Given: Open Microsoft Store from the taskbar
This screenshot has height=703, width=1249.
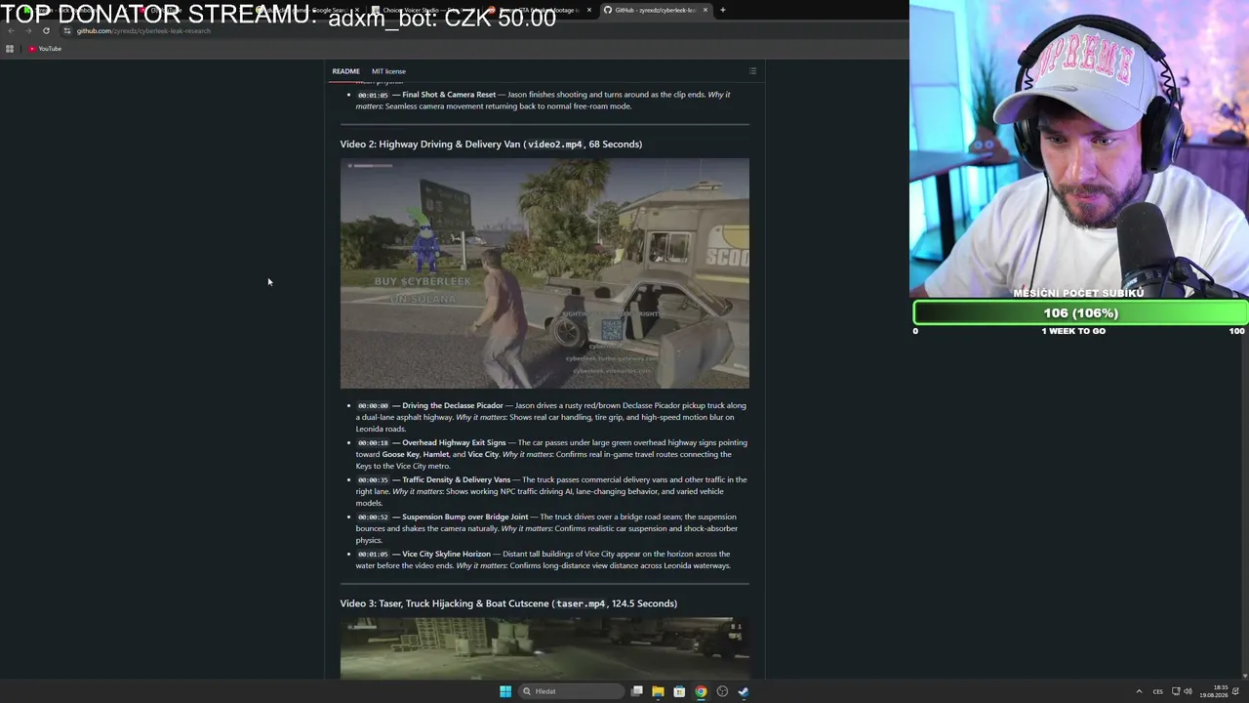Looking at the screenshot, I should click(x=679, y=691).
